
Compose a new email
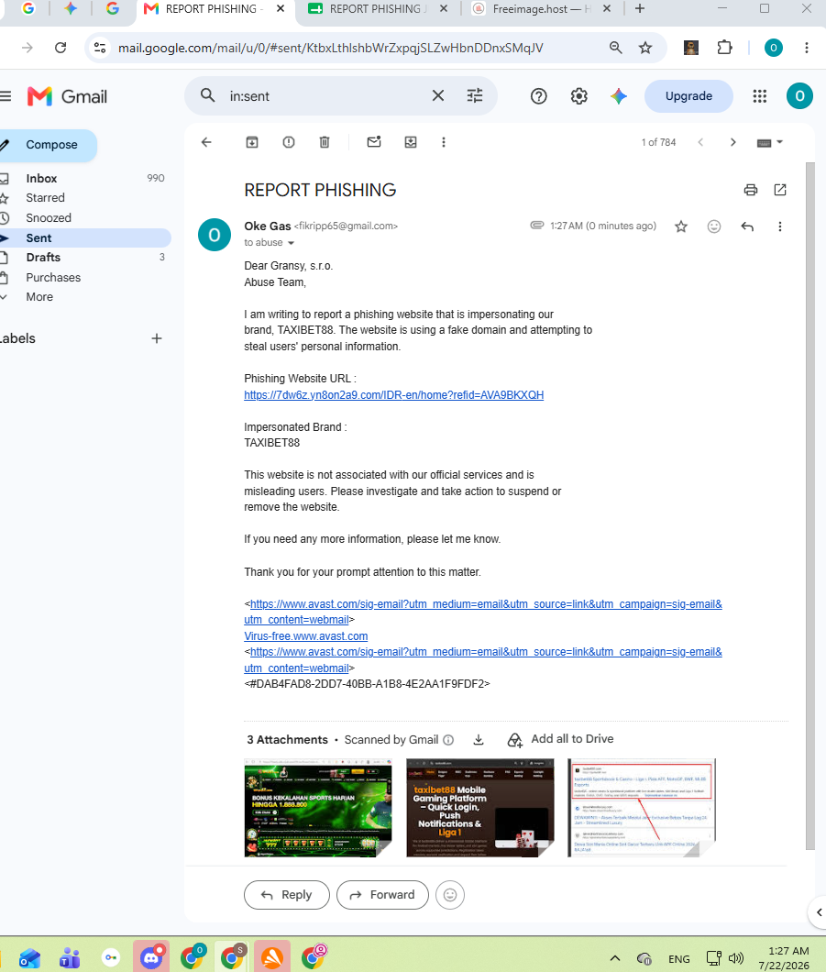click(49, 145)
